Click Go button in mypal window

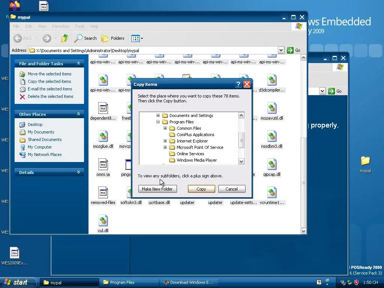(x=294, y=50)
